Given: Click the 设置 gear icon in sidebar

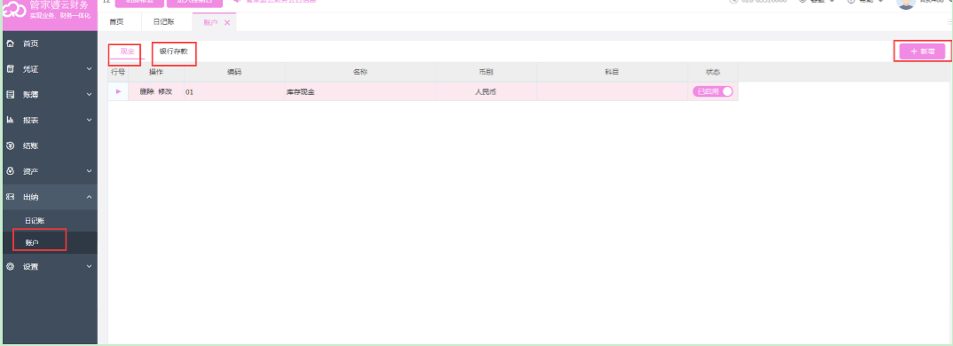Looking at the screenshot, I should coord(10,266).
